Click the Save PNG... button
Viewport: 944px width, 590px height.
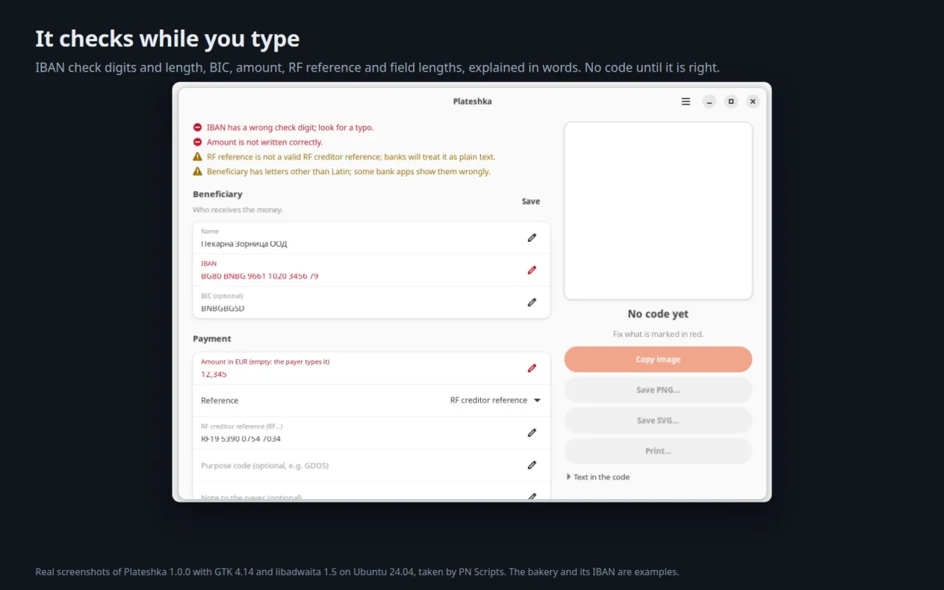coord(658,390)
